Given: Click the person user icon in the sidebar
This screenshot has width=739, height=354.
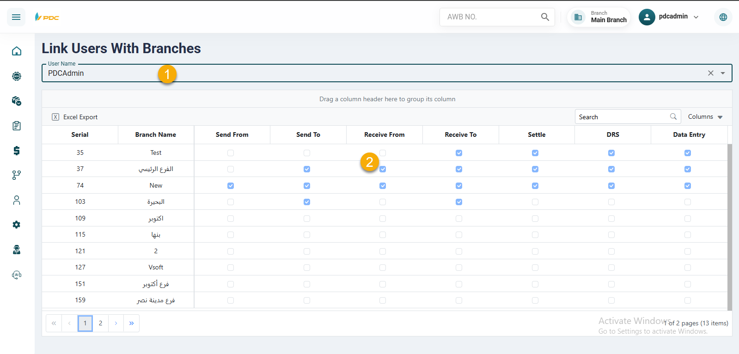Looking at the screenshot, I should [x=17, y=200].
